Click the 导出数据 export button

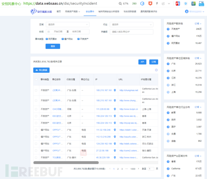41,70
